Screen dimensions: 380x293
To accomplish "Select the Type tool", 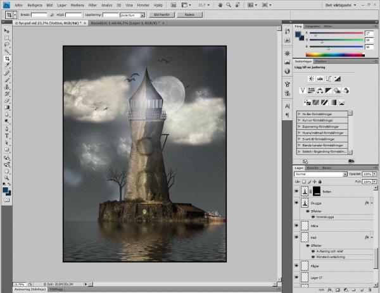I will (x=6, y=136).
